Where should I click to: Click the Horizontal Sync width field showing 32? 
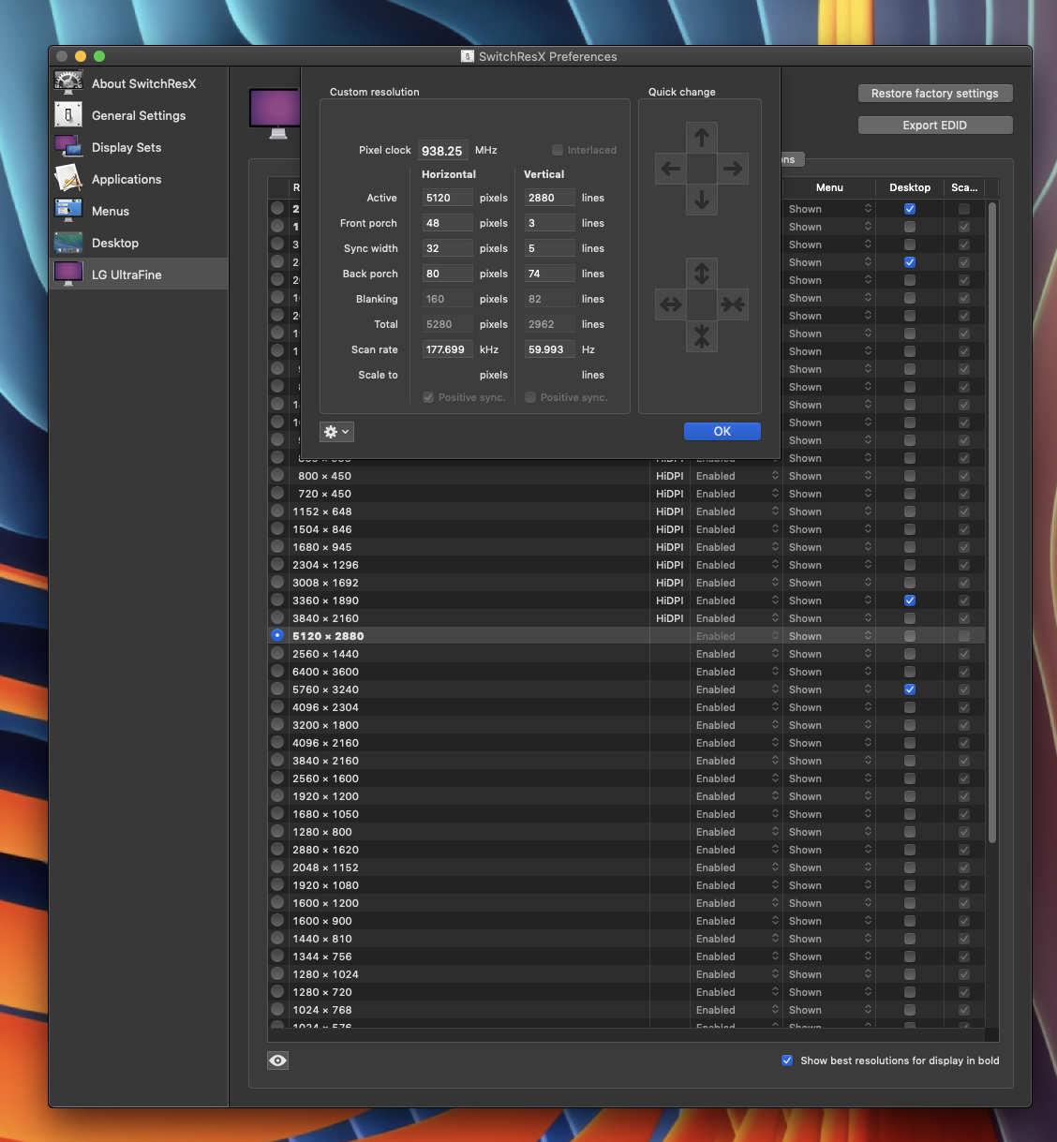coord(447,248)
